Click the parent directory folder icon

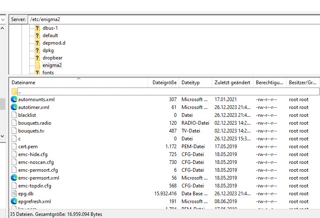coord(14,91)
